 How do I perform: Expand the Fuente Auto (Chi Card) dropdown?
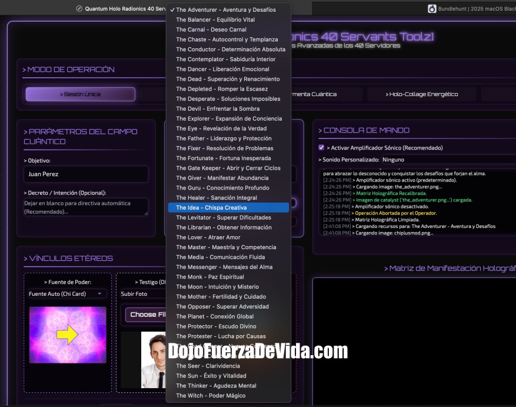tap(68, 294)
